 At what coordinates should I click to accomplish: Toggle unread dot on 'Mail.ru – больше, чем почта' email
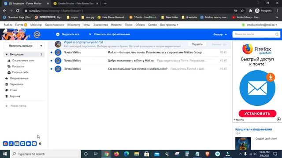point(52,53)
